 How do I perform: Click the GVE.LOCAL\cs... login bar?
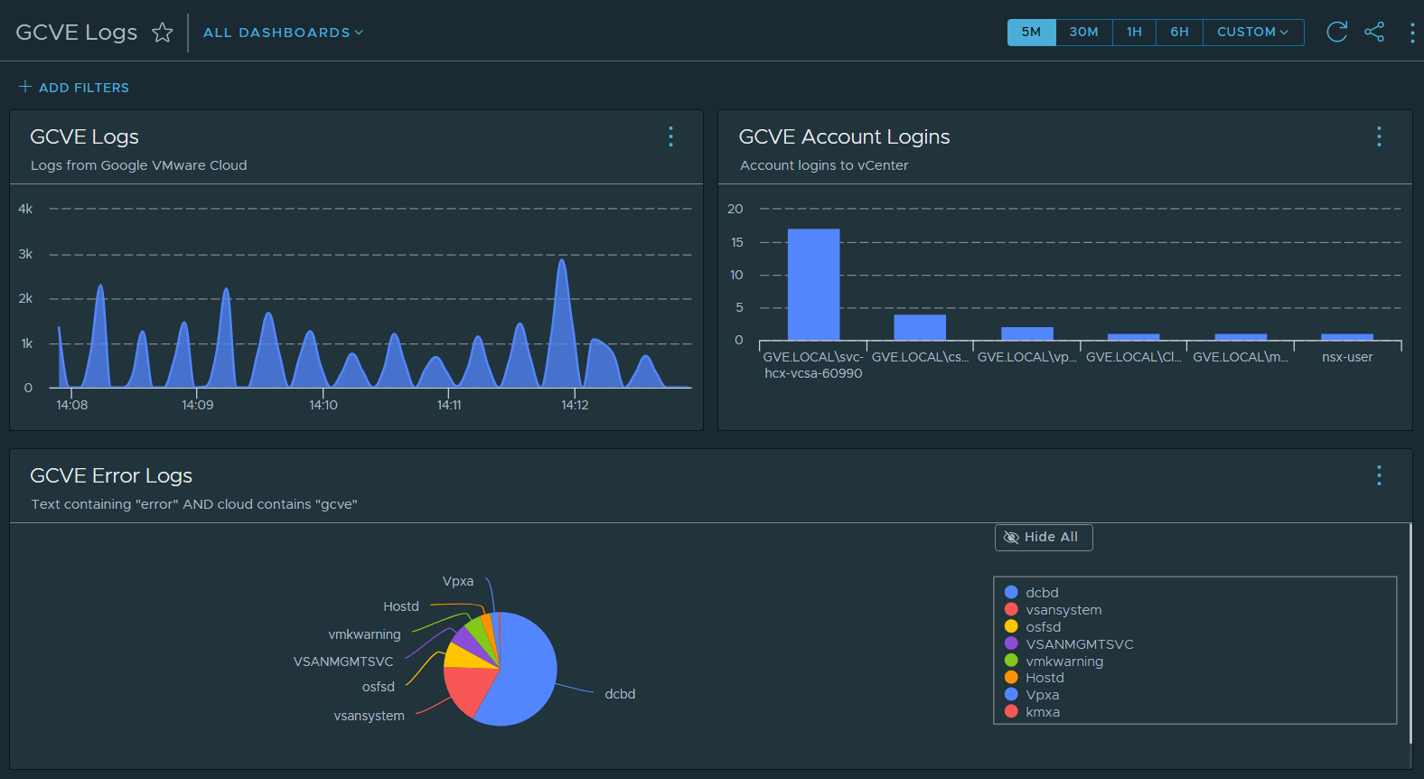click(920, 327)
